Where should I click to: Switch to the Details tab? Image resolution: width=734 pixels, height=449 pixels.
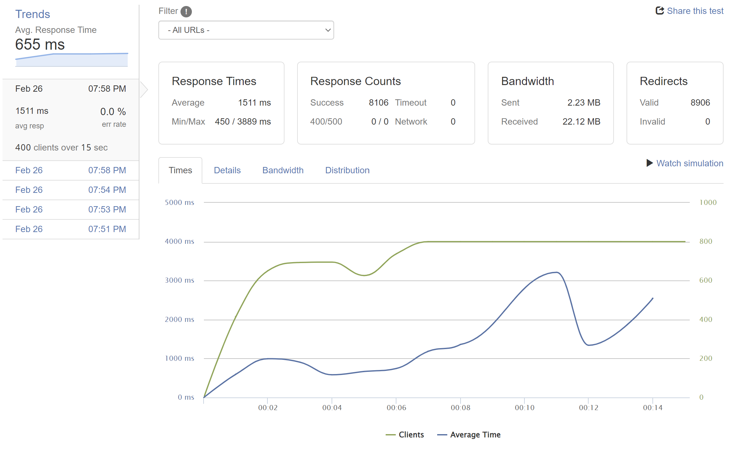tap(227, 170)
